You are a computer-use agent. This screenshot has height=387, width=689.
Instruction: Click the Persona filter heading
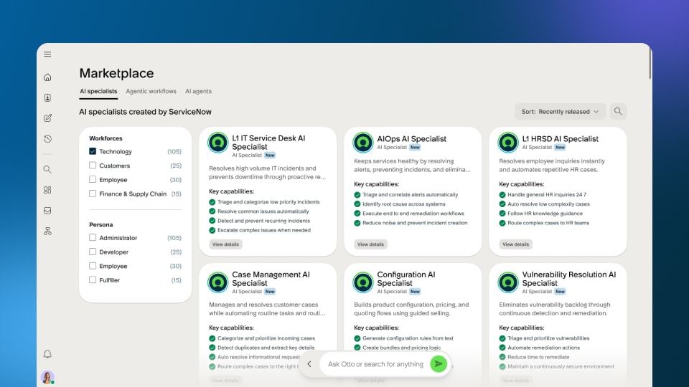click(101, 224)
